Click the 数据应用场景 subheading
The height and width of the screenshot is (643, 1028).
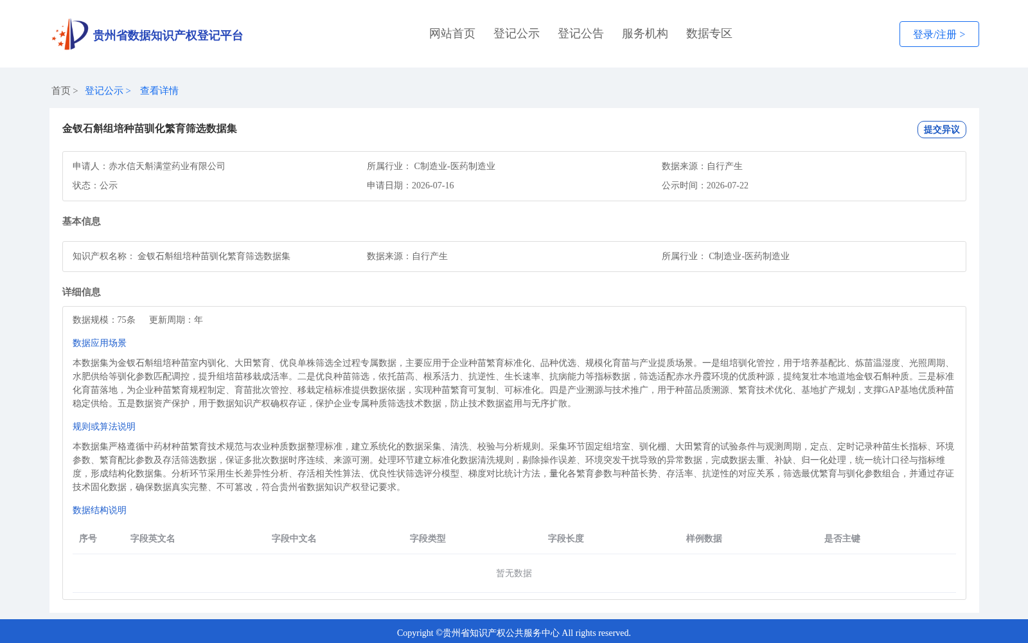[x=100, y=343]
